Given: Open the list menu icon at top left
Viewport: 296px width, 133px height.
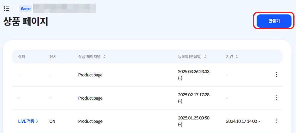Looking at the screenshot, I should [x=7, y=9].
